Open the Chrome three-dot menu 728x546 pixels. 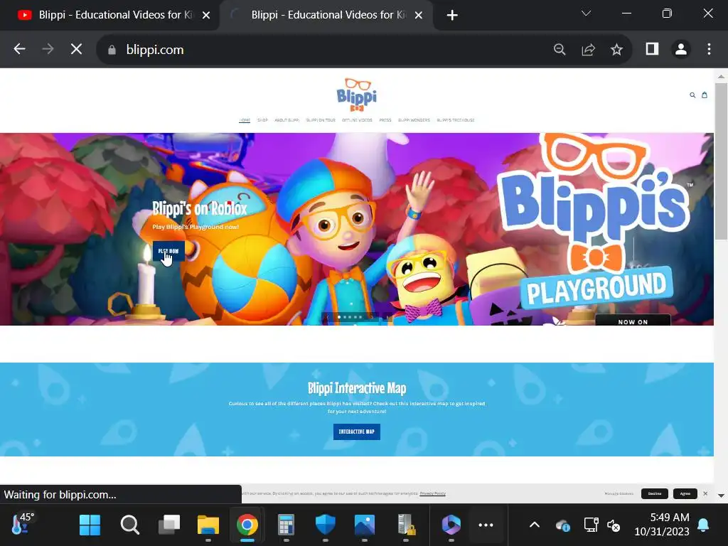point(709,49)
